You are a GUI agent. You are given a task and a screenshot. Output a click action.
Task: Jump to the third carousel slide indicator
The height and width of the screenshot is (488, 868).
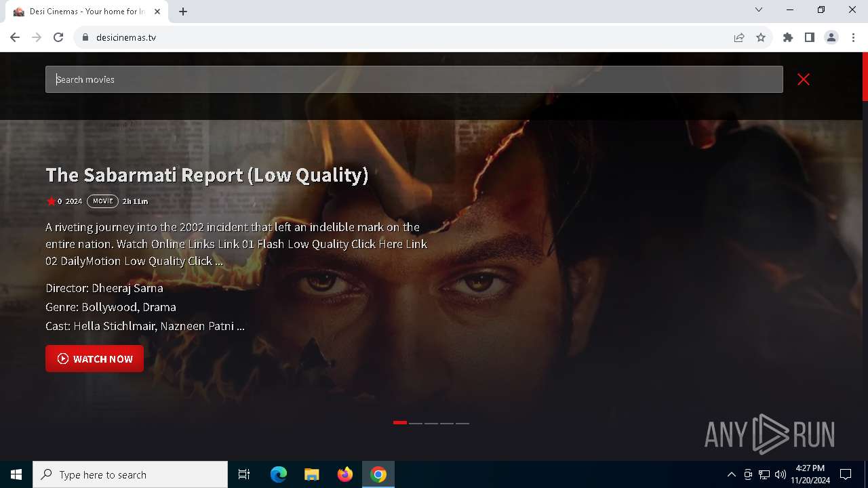tap(431, 423)
